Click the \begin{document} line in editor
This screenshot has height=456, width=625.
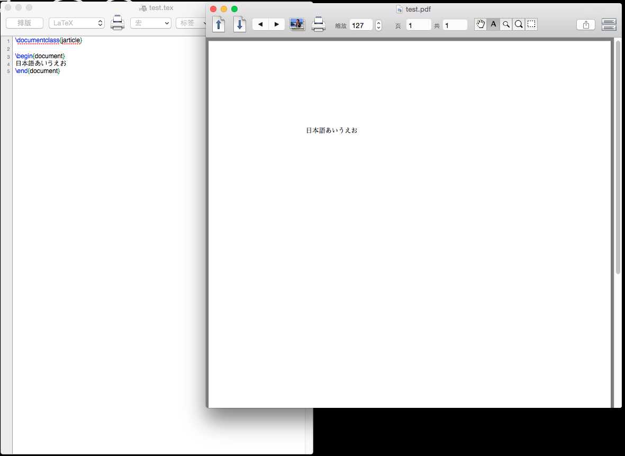[40, 56]
